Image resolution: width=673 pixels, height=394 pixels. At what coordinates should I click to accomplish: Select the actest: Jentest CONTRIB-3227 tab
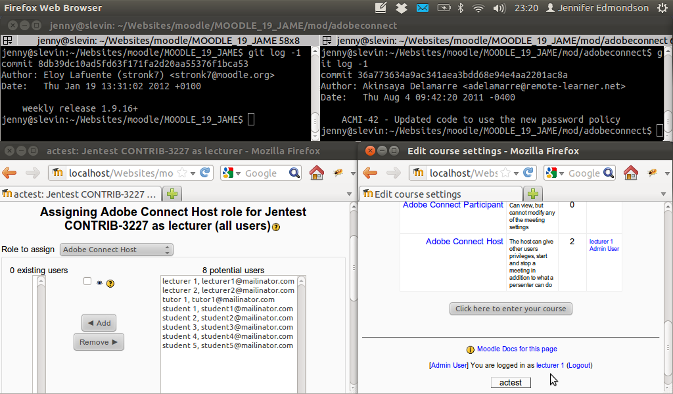tap(81, 194)
